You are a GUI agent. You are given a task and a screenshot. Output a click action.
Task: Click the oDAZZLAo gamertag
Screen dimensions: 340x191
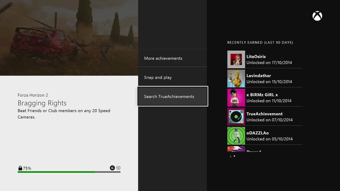point(258,133)
